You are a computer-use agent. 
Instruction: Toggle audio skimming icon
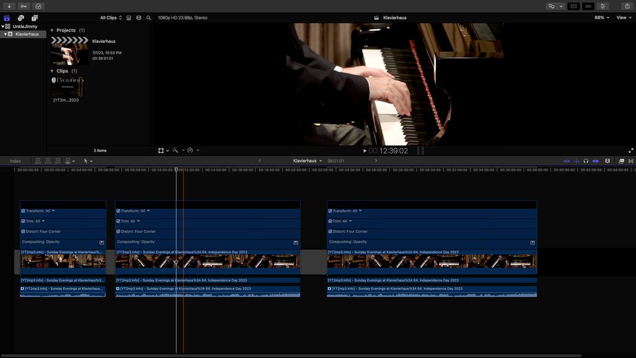point(576,161)
